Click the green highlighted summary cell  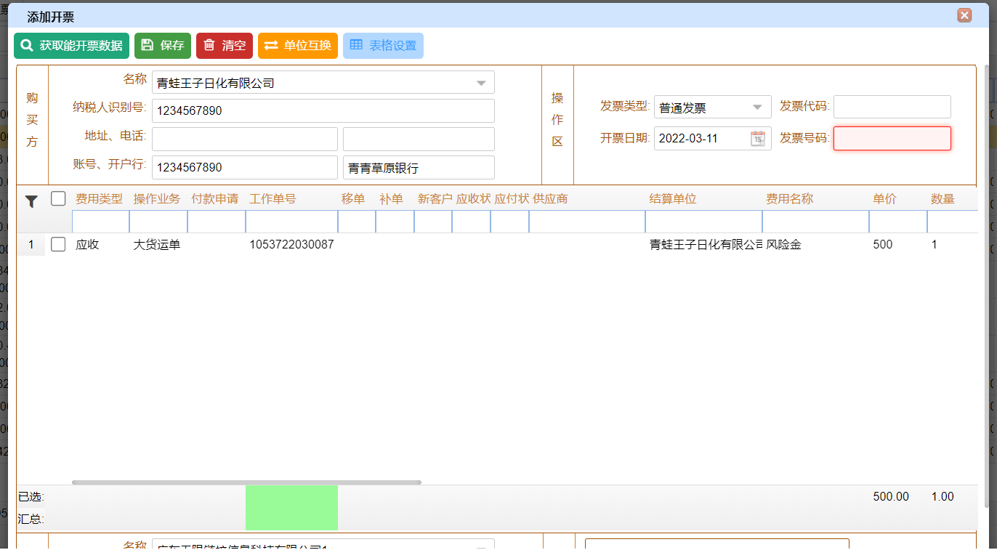[x=291, y=507]
